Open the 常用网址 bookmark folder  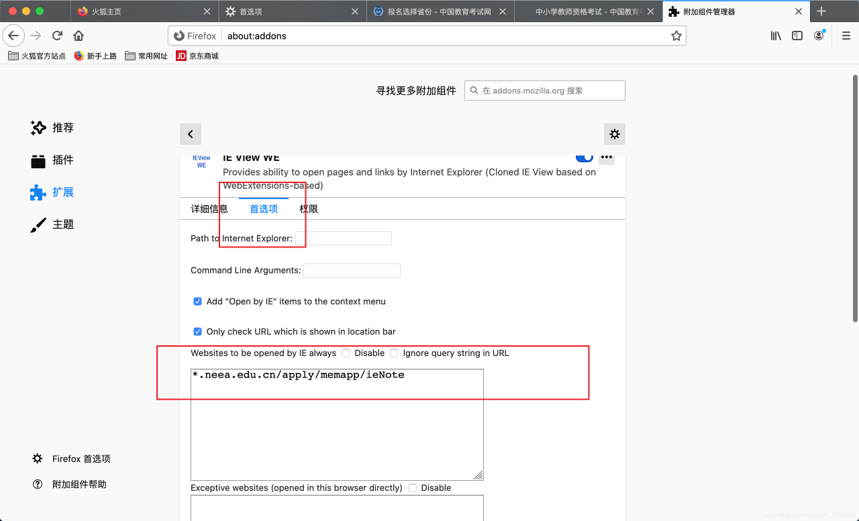click(x=146, y=56)
